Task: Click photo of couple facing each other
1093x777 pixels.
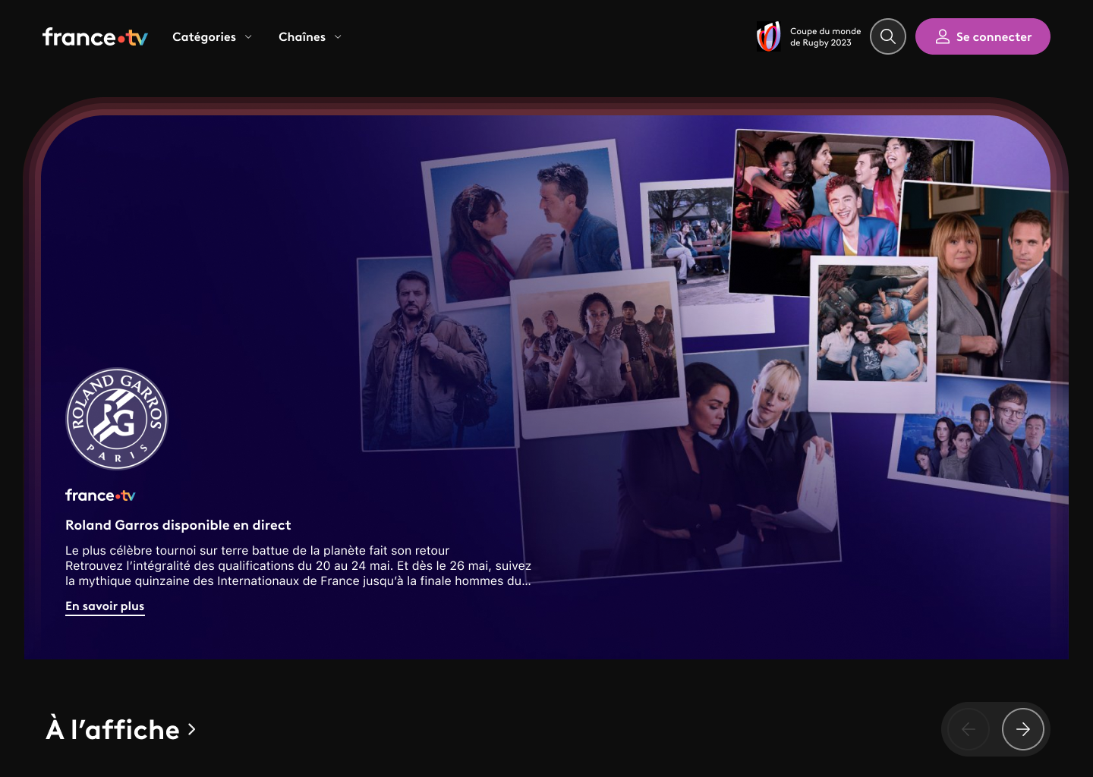Action: point(525,222)
